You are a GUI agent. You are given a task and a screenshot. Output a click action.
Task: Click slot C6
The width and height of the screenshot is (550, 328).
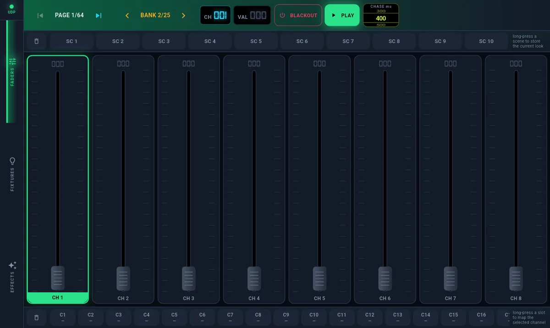pos(203,317)
